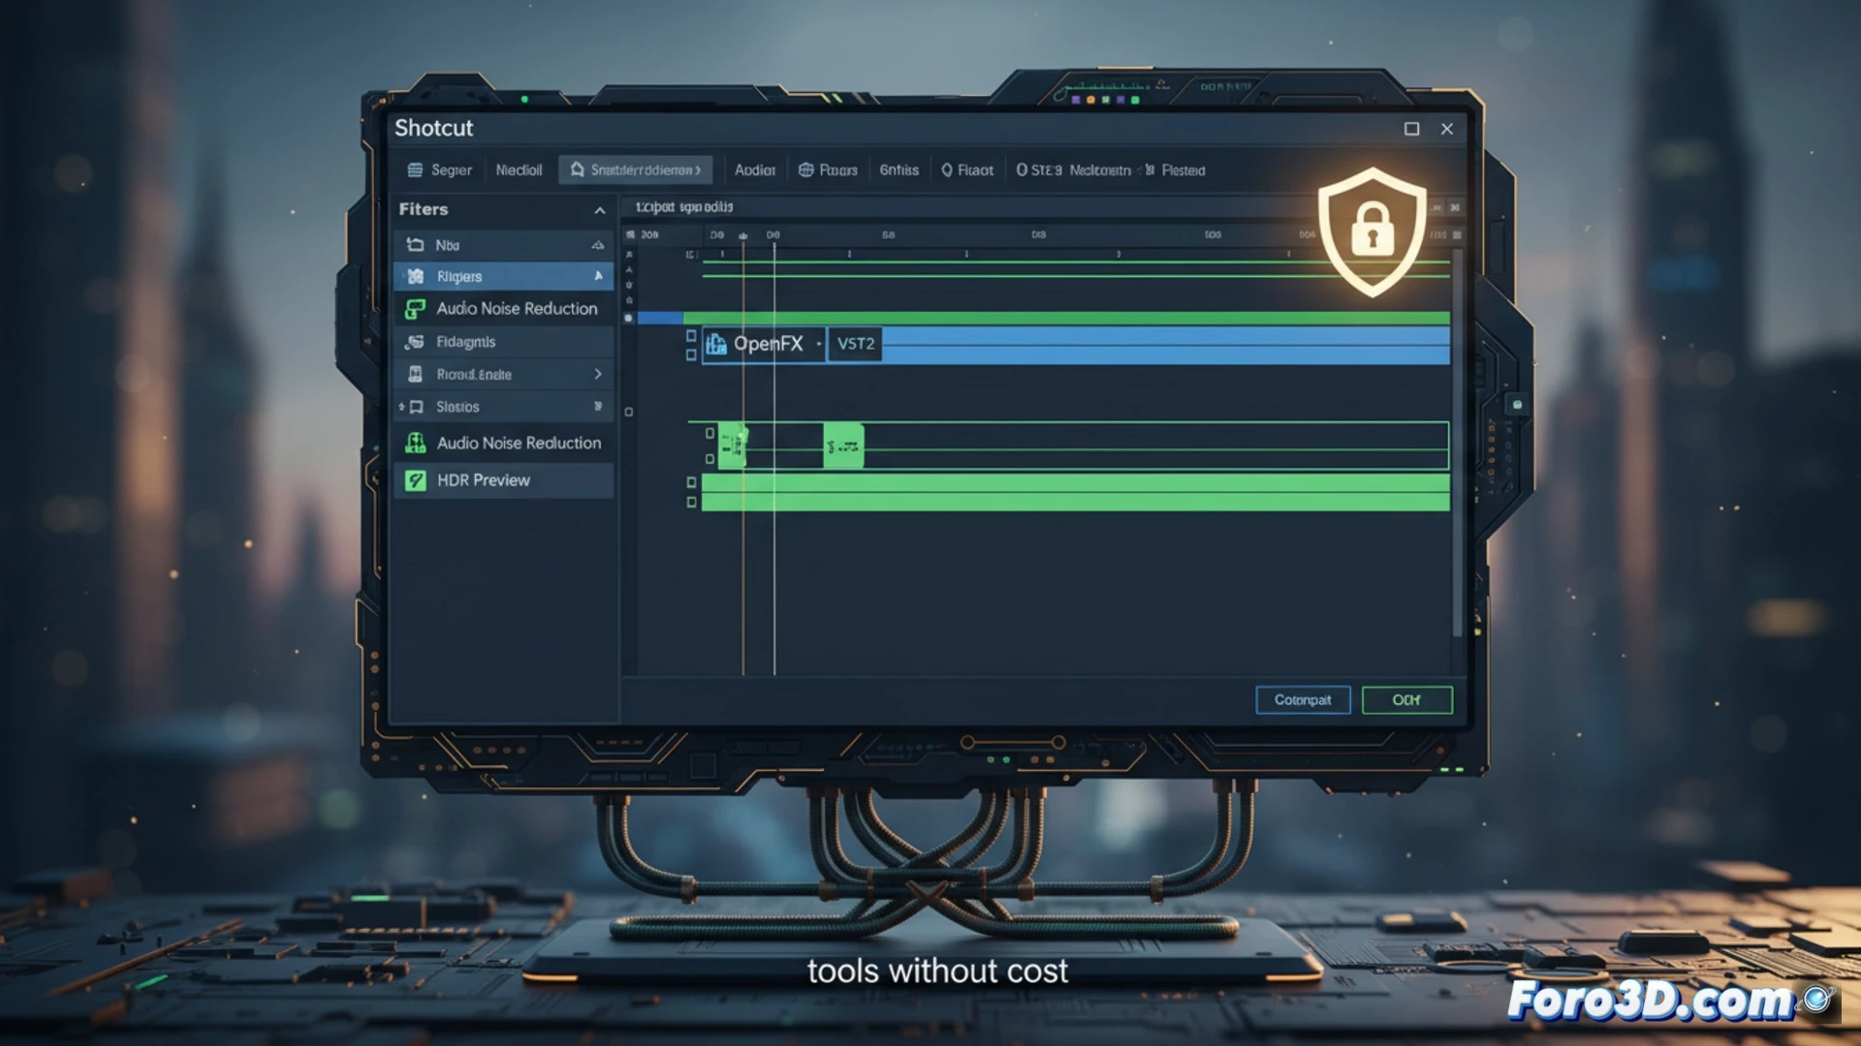Click the globe icon beside Raars
Image resolution: width=1861 pixels, height=1046 pixels.
(805, 169)
